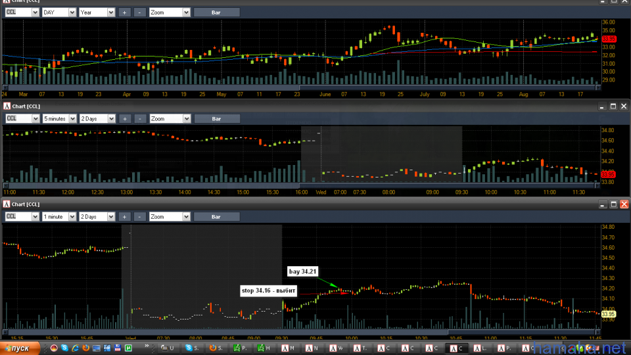Switch to A W taskbar button

[337, 348]
